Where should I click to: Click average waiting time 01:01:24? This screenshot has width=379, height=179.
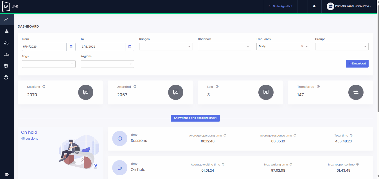click(x=208, y=170)
